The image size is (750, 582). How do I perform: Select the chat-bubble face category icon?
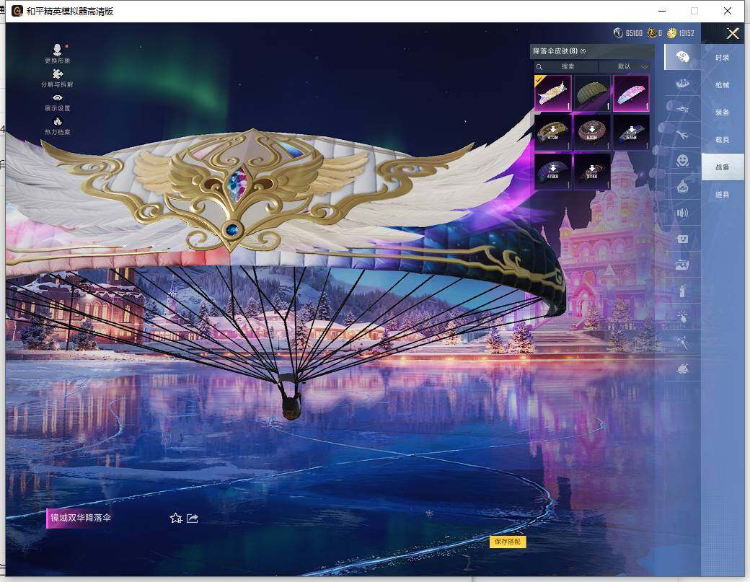pos(682,239)
